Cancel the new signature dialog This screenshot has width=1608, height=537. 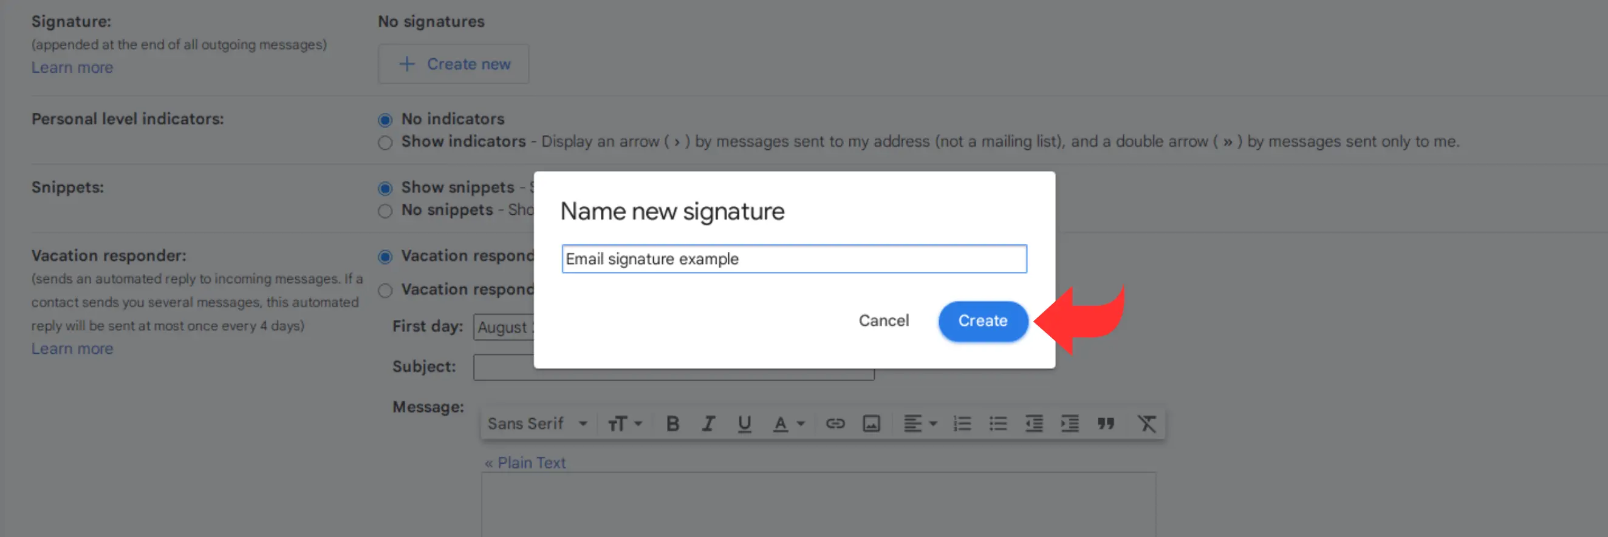(883, 320)
